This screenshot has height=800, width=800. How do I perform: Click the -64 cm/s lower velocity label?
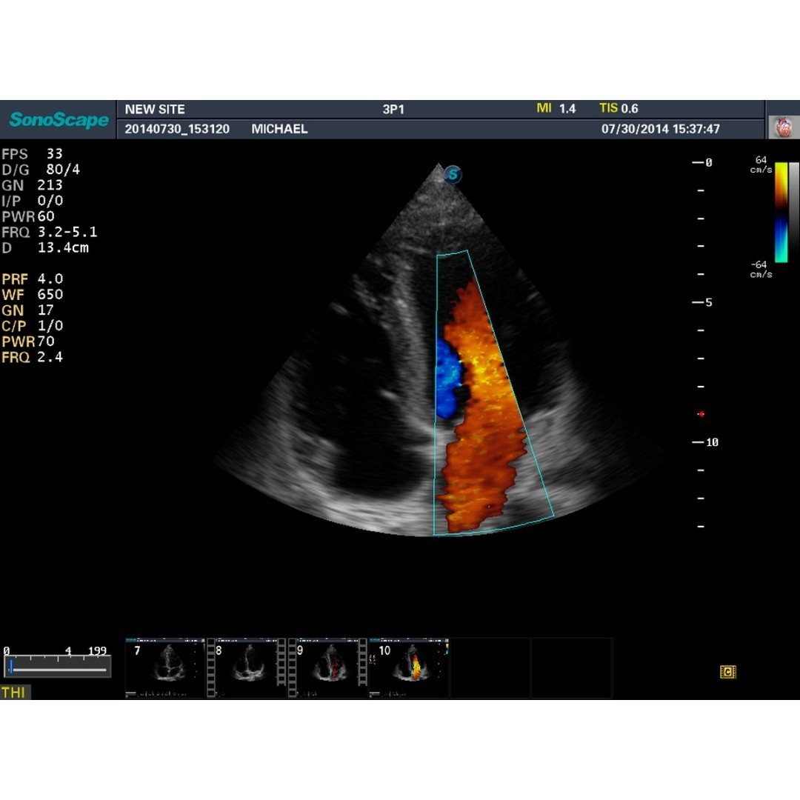761,269
